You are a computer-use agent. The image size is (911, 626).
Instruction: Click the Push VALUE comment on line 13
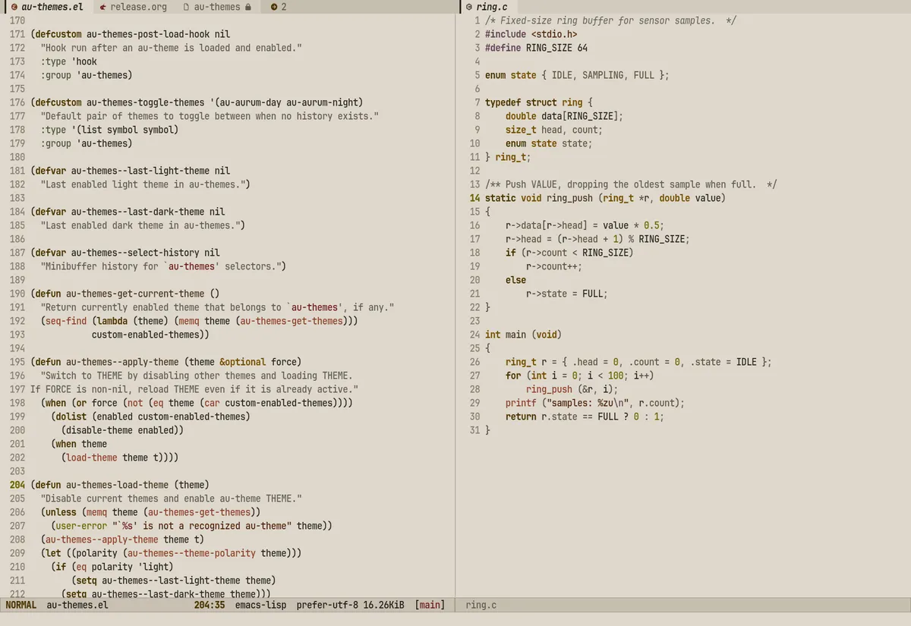point(631,184)
